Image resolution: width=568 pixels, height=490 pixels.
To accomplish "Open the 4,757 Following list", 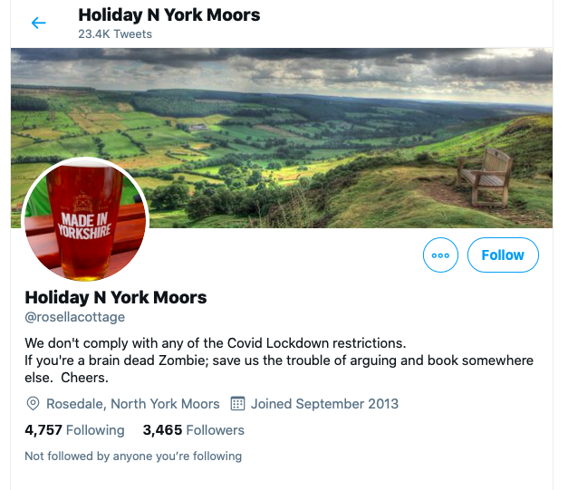I will [74, 430].
